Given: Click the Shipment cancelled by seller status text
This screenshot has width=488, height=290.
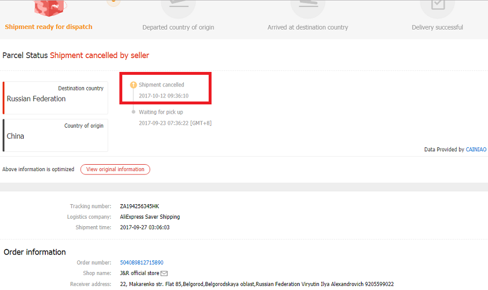Looking at the screenshot, I should [100, 56].
